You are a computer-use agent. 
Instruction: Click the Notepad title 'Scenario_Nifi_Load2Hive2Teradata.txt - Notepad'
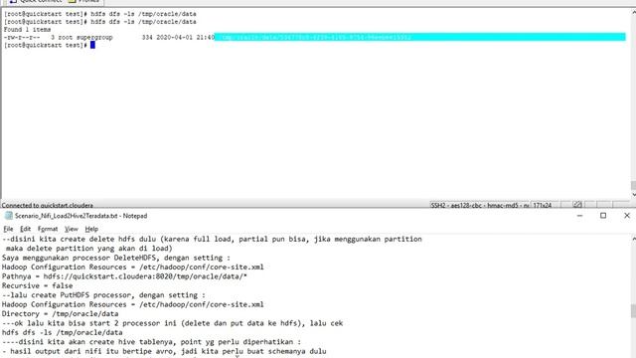(x=81, y=216)
